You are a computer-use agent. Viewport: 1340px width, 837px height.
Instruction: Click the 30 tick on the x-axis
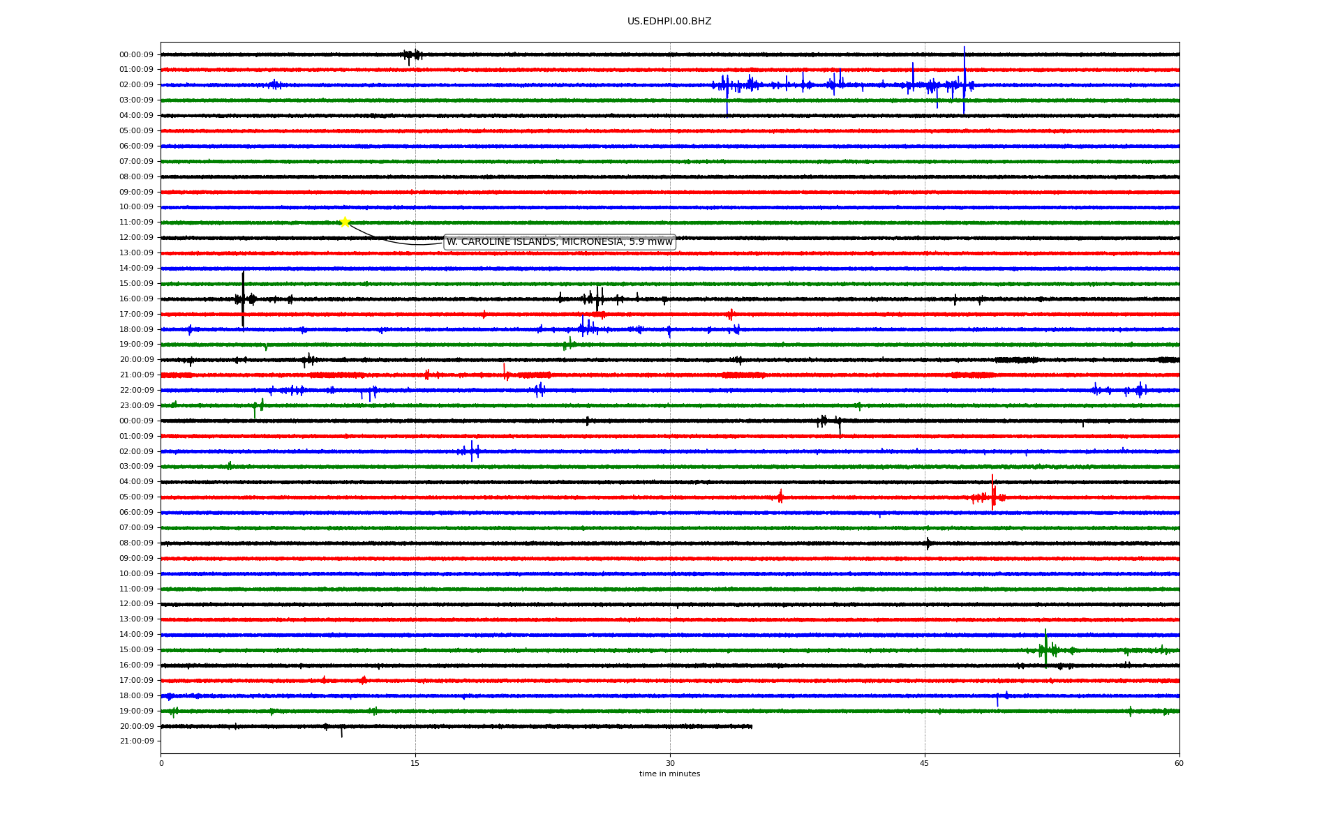click(x=669, y=763)
